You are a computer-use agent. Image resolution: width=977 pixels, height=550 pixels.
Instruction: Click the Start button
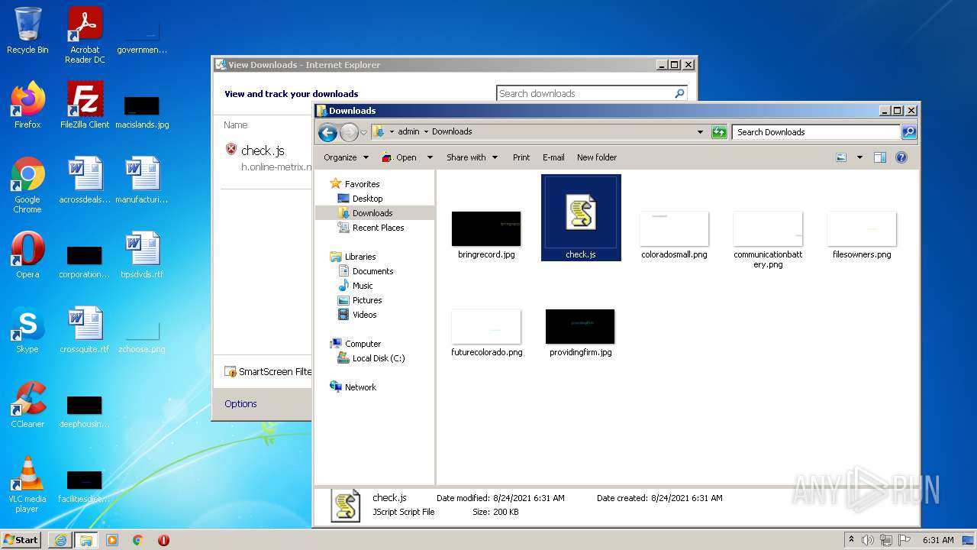(21, 539)
